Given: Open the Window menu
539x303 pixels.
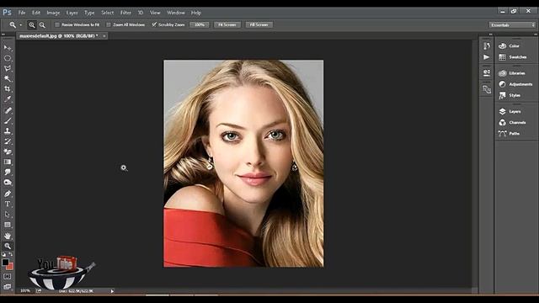Looking at the screenshot, I should click(176, 13).
